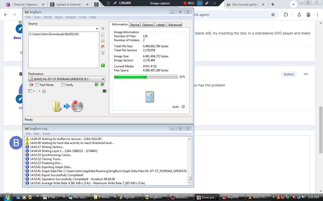Click the 52% disc usage progress bar
Image resolution: width=323 pixels, height=201 pixels.
tap(146, 77)
